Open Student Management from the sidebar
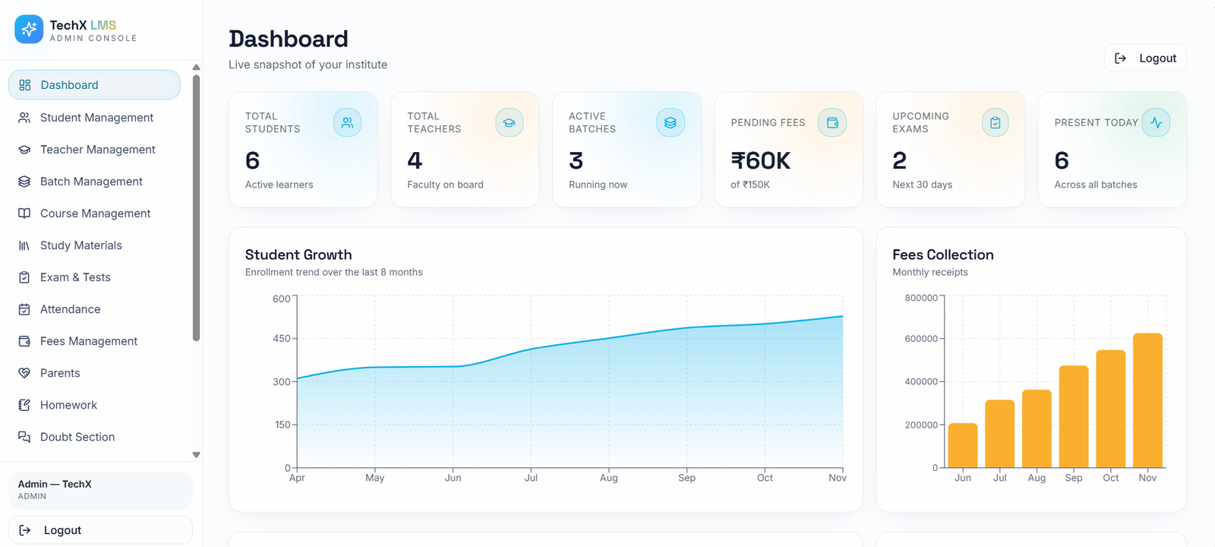The image size is (1215, 547). click(94, 118)
